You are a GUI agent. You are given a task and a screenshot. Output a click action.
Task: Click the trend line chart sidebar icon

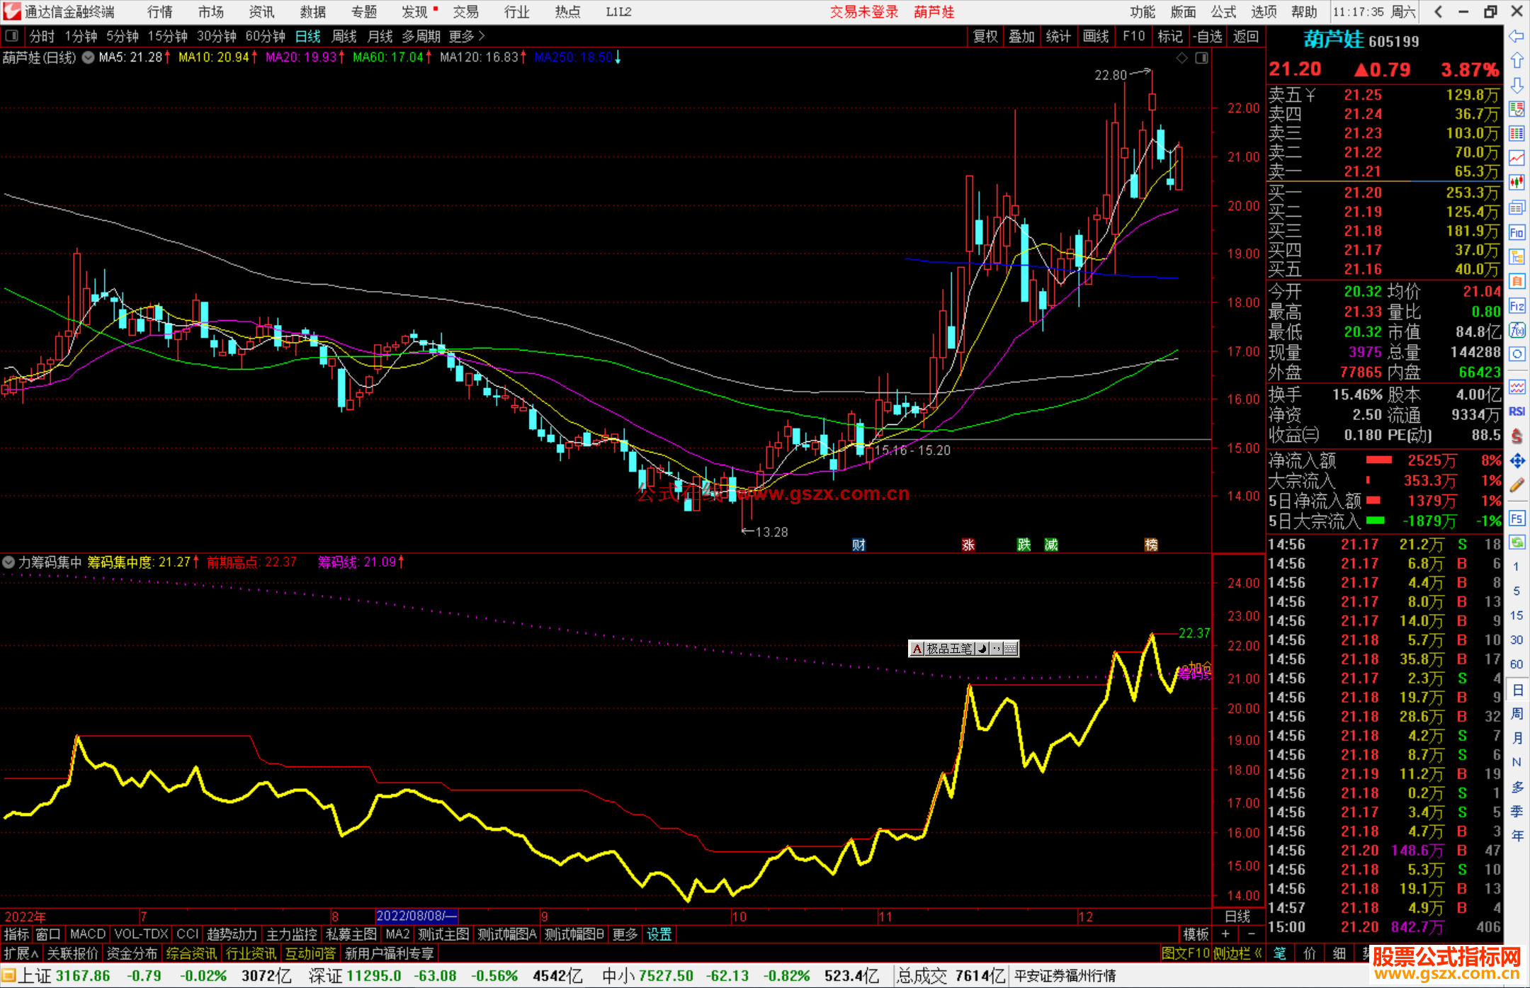click(x=1517, y=157)
